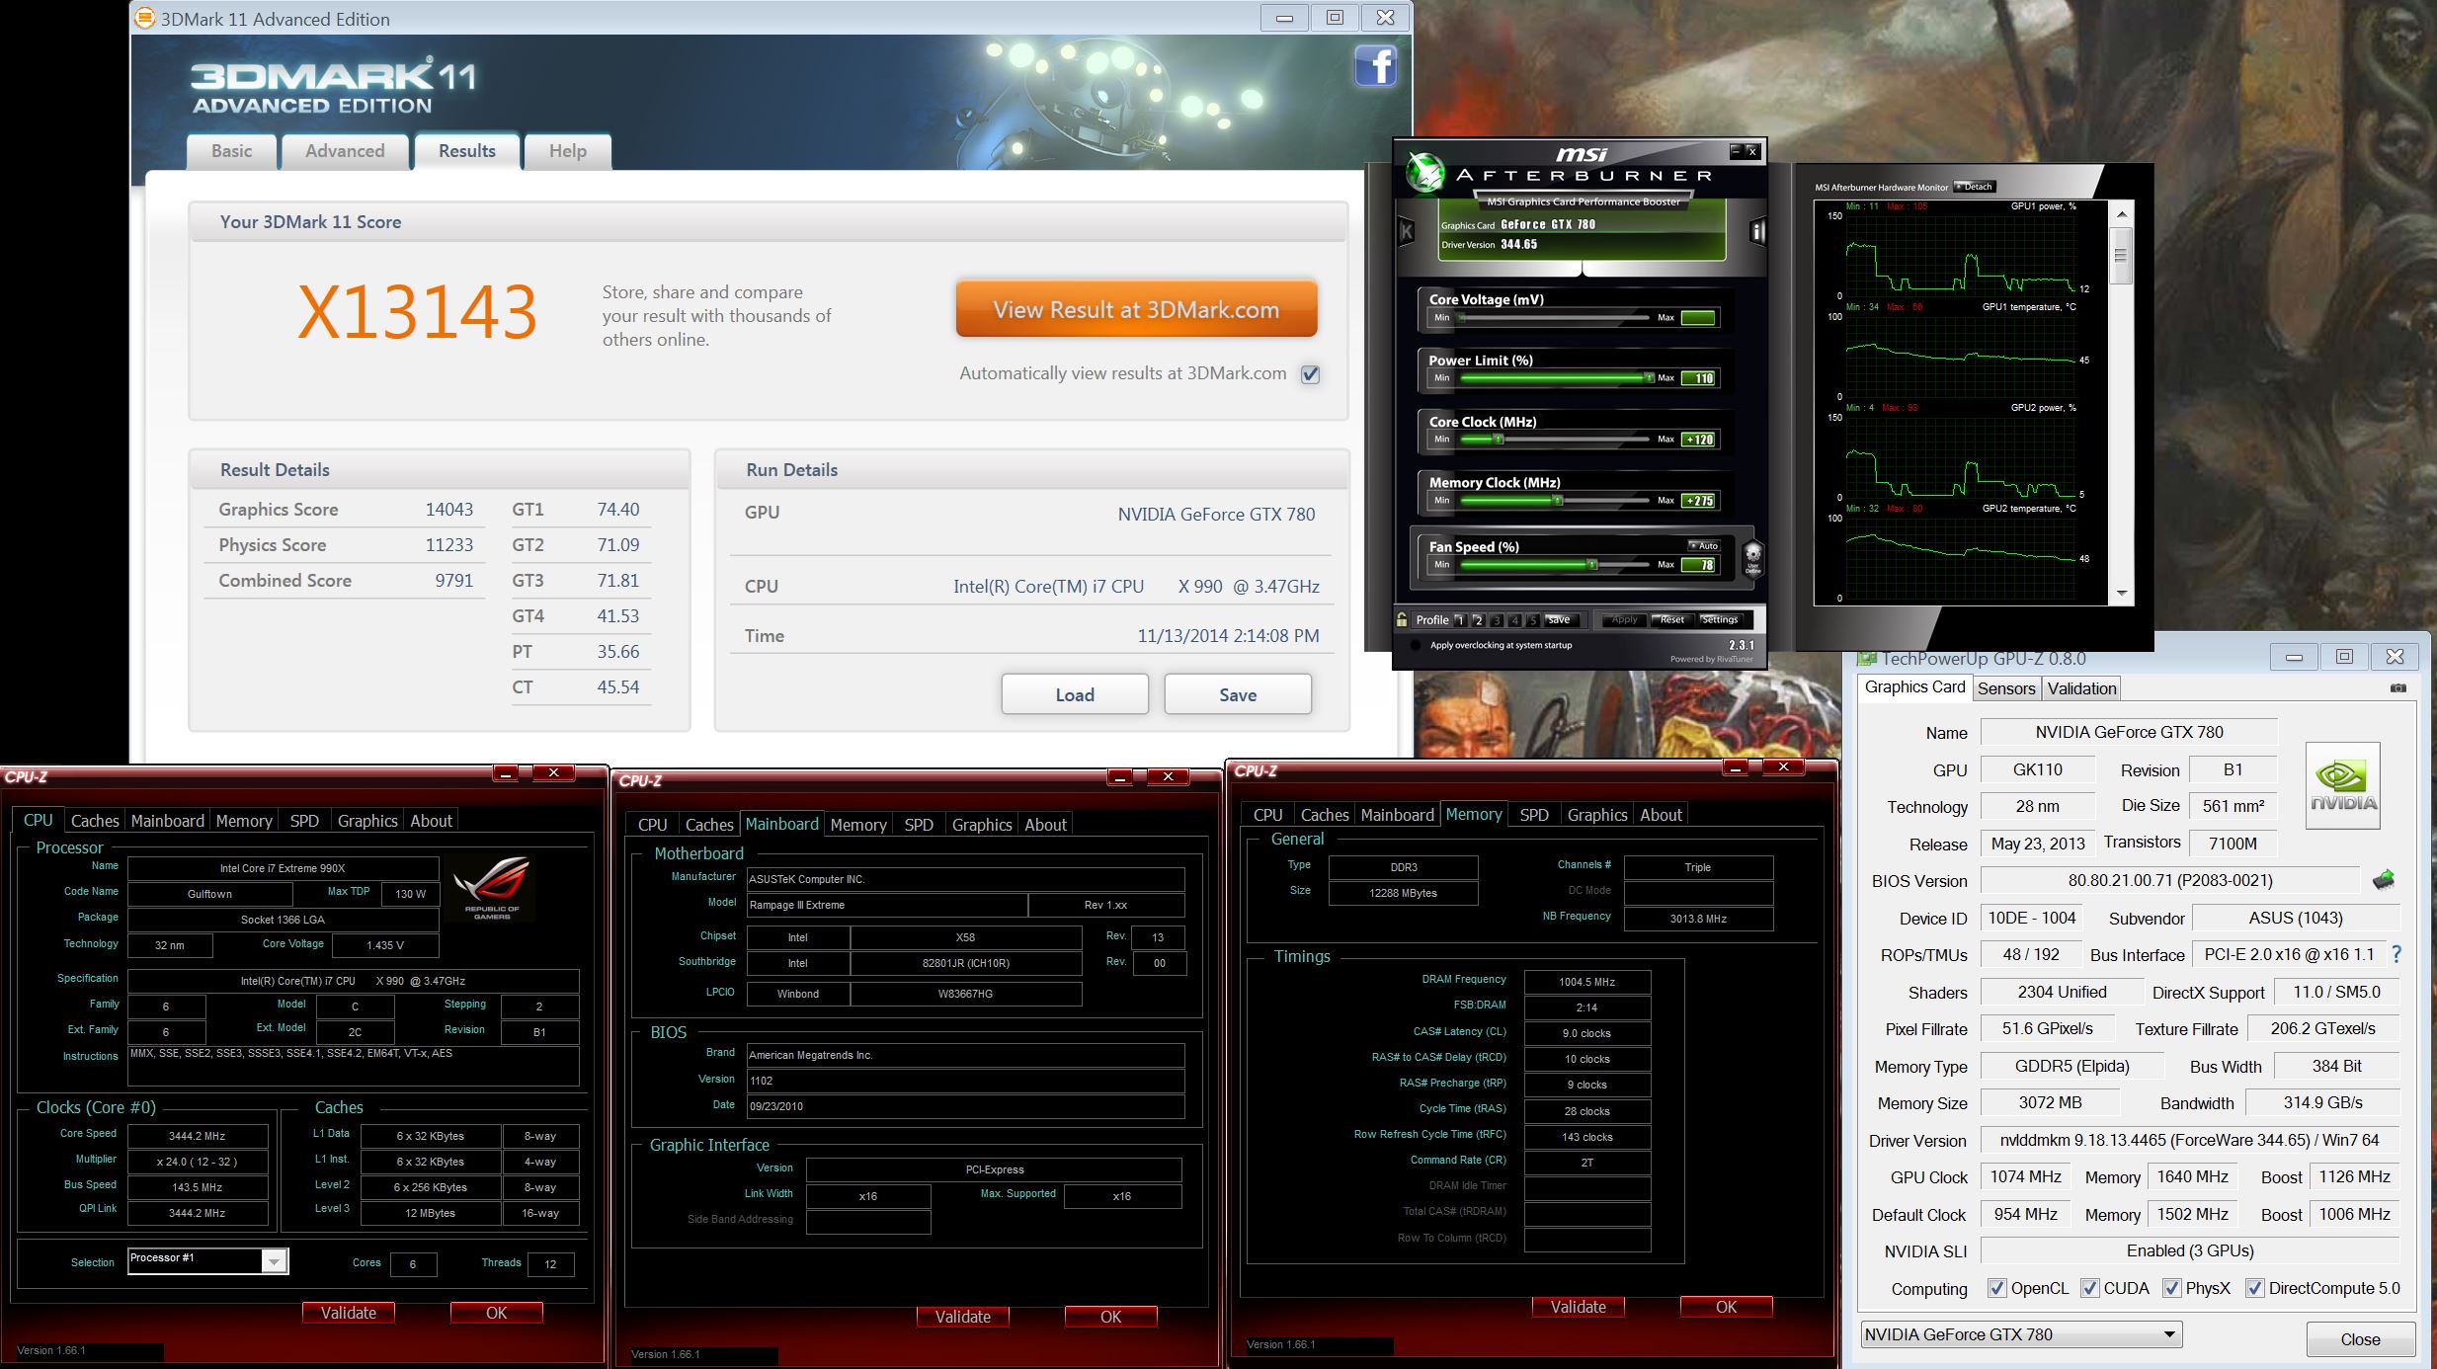Image resolution: width=2437 pixels, height=1369 pixels.
Task: Switch to 3DMark Basic tab
Action: [x=231, y=151]
